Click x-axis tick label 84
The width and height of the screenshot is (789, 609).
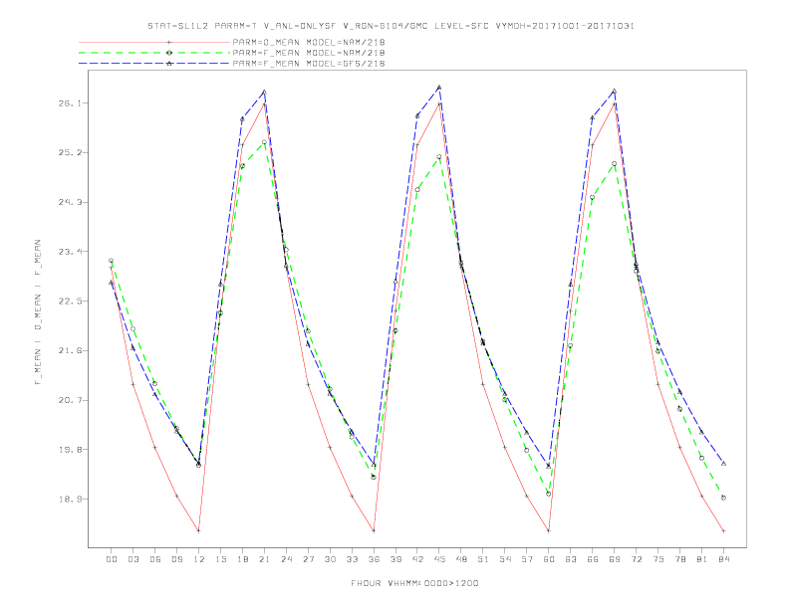coord(723,559)
